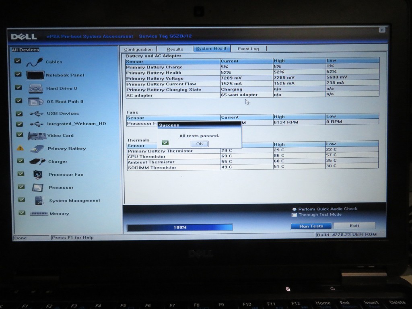Screen dimensions: 412x309
Task: Open the Event Log tab
Action: pos(248,49)
